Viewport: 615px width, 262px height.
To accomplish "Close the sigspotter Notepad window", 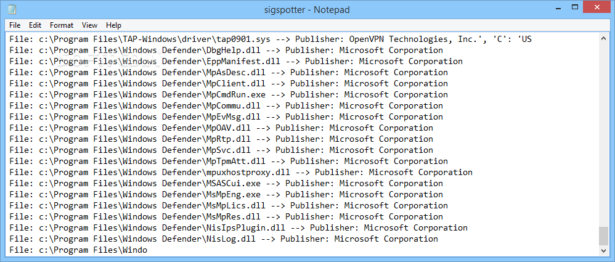I will (597, 7).
